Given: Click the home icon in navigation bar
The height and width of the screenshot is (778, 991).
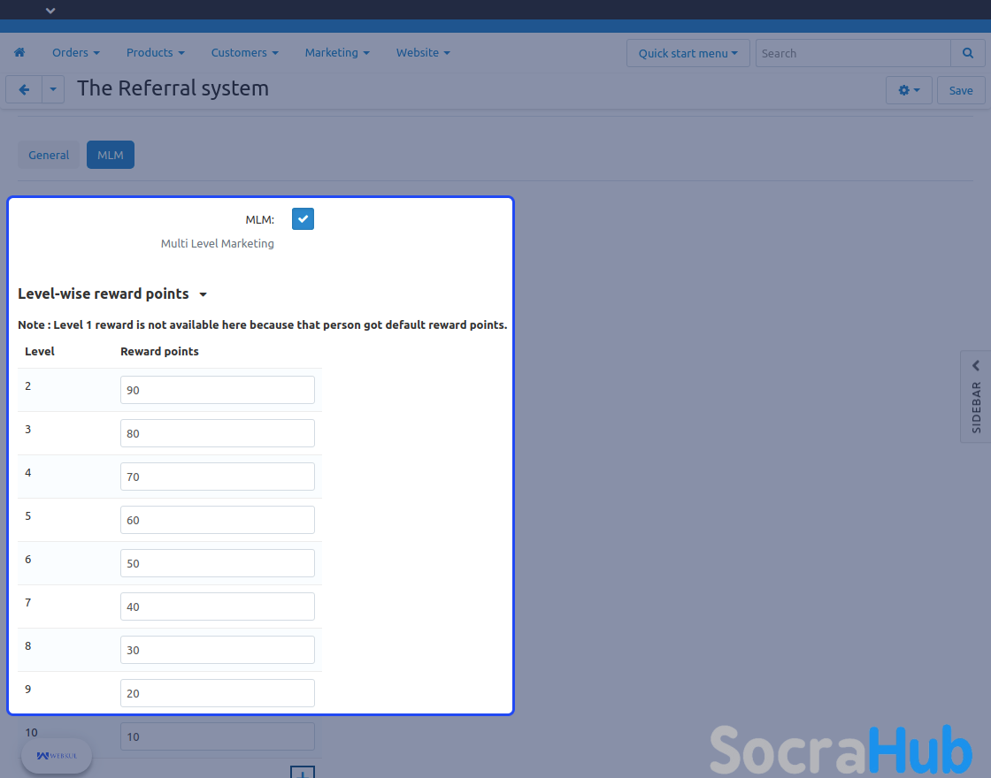Looking at the screenshot, I should coord(19,53).
